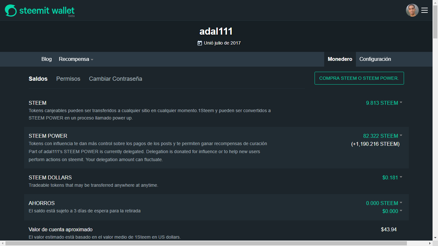Expand the Recompensa dropdown menu
Image resolution: width=438 pixels, height=246 pixels.
tap(76, 59)
